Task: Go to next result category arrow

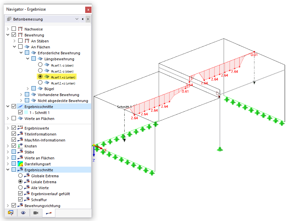Action: (x=88, y=19)
